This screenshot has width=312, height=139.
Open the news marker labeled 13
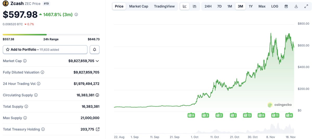click(x=247, y=115)
